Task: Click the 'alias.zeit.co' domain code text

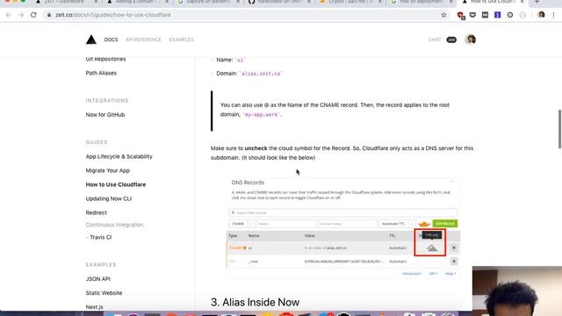Action: (x=261, y=74)
